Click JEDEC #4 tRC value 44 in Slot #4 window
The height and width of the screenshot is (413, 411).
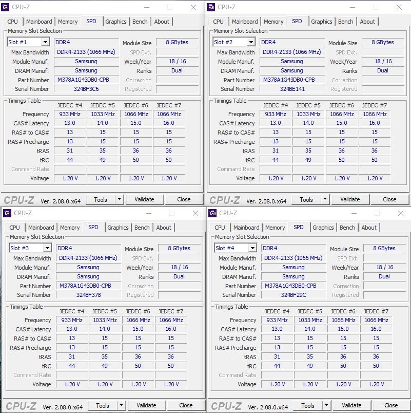277,366
